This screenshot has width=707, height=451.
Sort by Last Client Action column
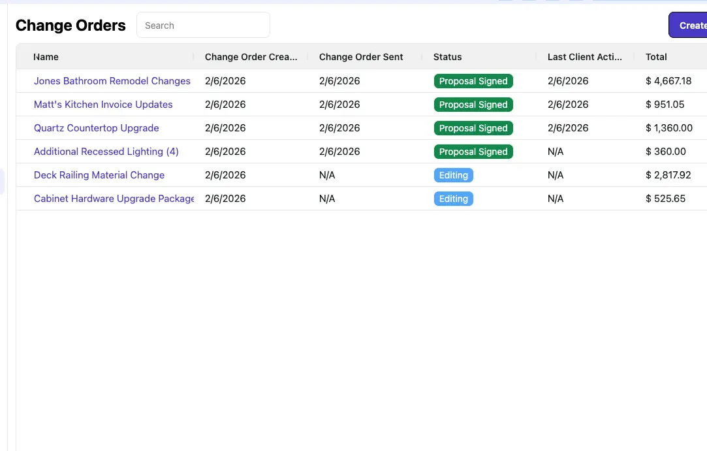584,57
